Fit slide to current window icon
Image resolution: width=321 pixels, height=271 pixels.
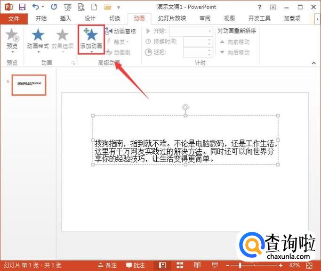309,265
